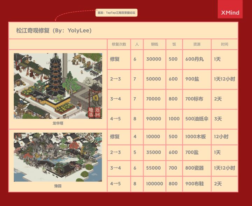This screenshot has width=252, height=206.
Task: Open the 龙华塔 pagoda screenshot
Action: (58, 86)
